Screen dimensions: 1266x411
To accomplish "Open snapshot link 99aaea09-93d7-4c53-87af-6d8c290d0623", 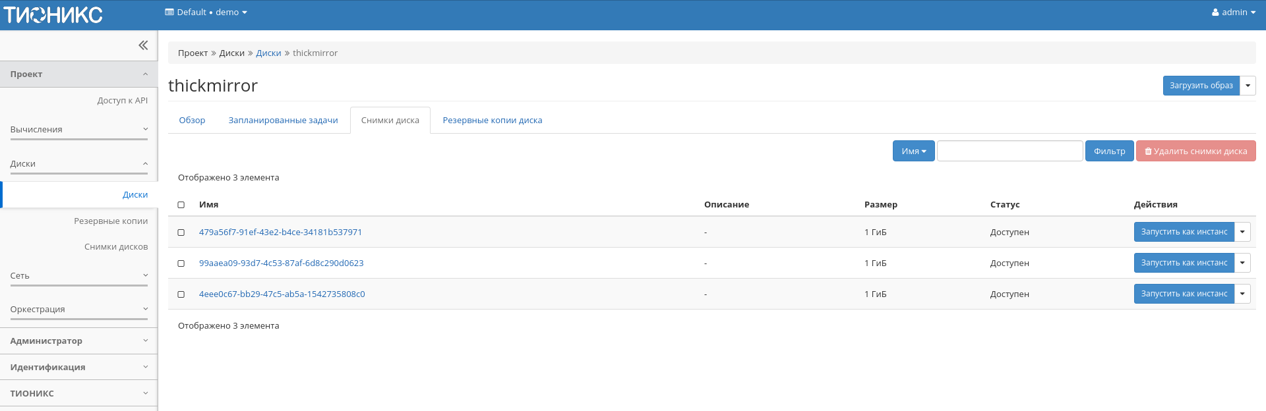I will (281, 263).
